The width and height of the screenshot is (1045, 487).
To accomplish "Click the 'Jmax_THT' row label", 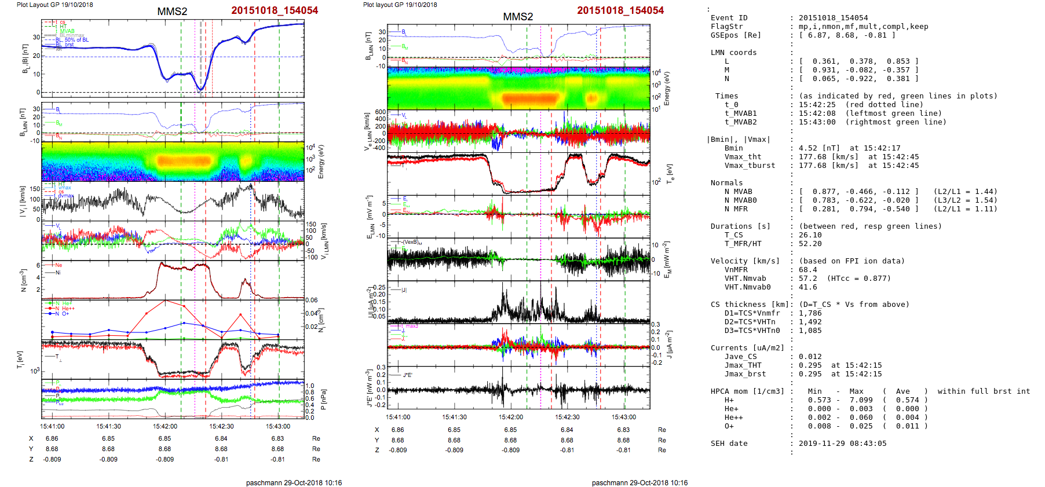I will pos(743,365).
